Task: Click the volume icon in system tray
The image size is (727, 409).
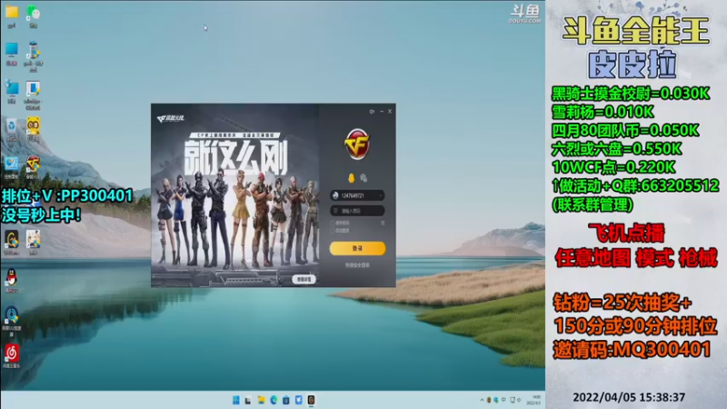Action: tap(519, 400)
